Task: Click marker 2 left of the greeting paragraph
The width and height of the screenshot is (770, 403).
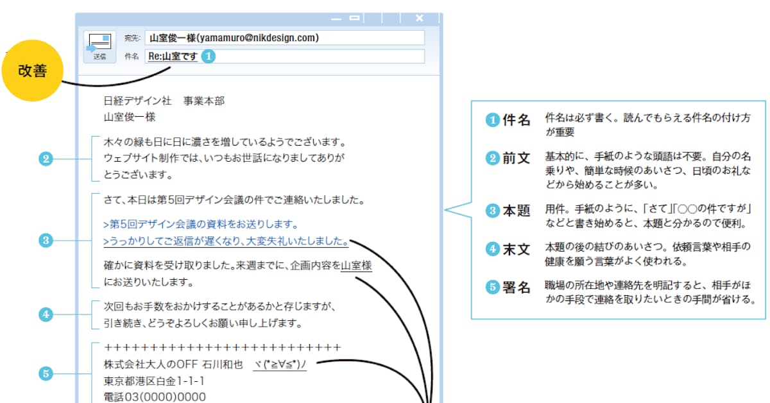Action: (45, 159)
